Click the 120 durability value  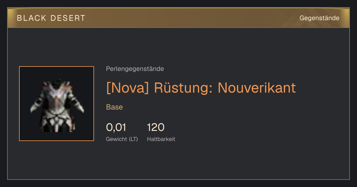coord(156,127)
